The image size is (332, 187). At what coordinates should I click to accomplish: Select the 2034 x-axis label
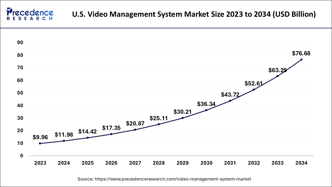click(x=301, y=163)
